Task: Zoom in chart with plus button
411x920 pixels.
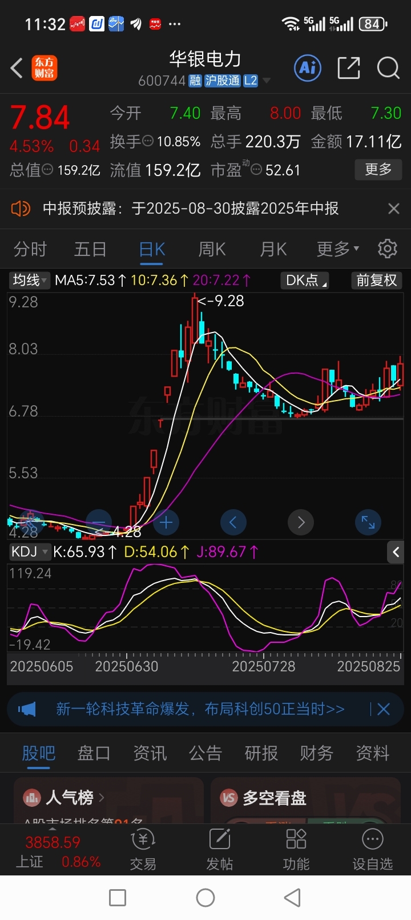Action: (166, 522)
